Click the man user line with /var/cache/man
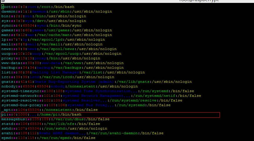This screenshot has height=141, width=254. [x=57, y=35]
